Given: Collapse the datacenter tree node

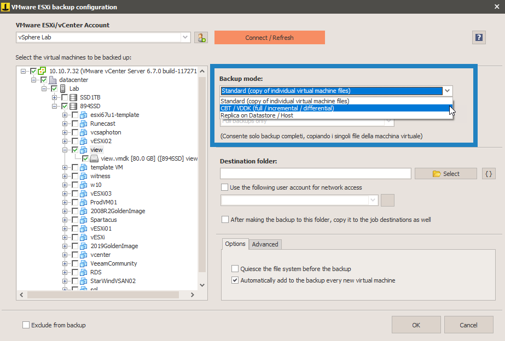Looking at the screenshot, I should (33, 80).
